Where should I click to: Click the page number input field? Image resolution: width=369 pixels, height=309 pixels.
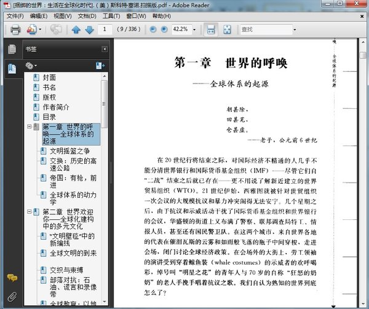pyautogui.click(x=105, y=29)
